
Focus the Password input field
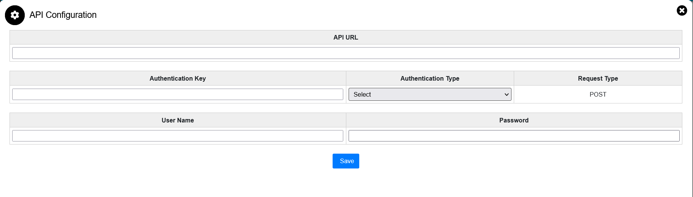(514, 136)
